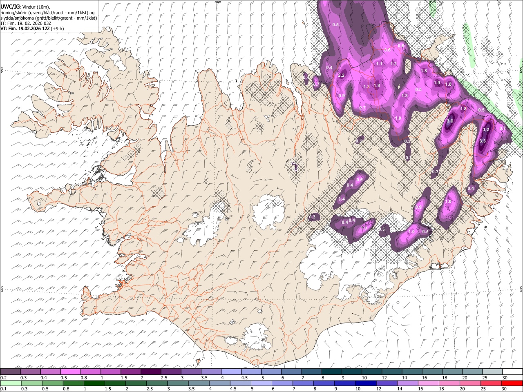Click the 'UWC/IG: Vindur (10m)' title text
The width and height of the screenshot is (523, 392).
[25, 7]
